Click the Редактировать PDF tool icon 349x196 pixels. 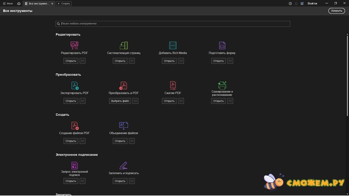point(74,45)
